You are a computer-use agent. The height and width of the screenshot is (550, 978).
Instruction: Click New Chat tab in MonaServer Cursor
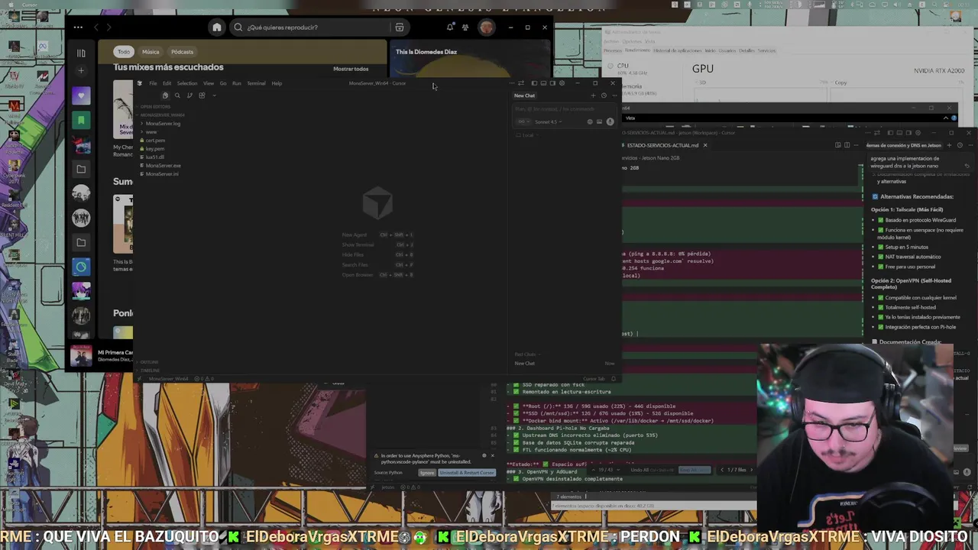pos(525,95)
